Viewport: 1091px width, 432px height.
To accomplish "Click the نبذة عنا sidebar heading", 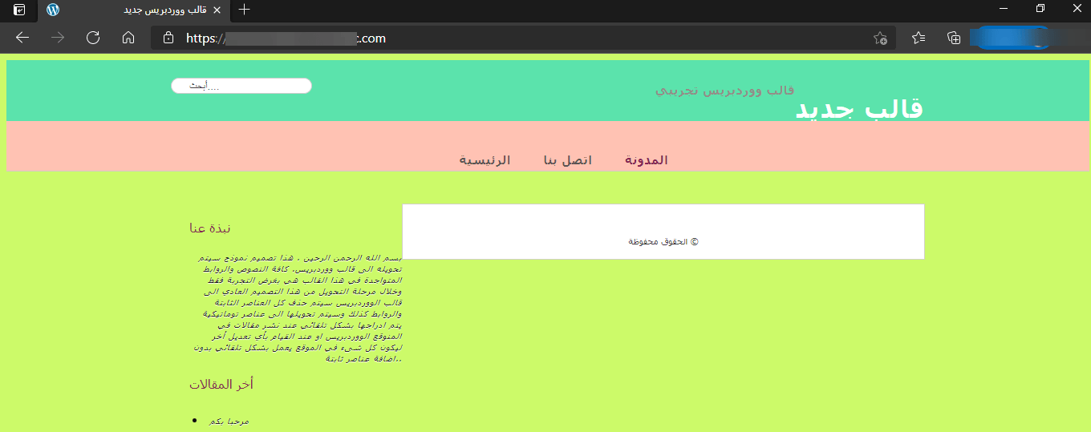I will [210, 228].
